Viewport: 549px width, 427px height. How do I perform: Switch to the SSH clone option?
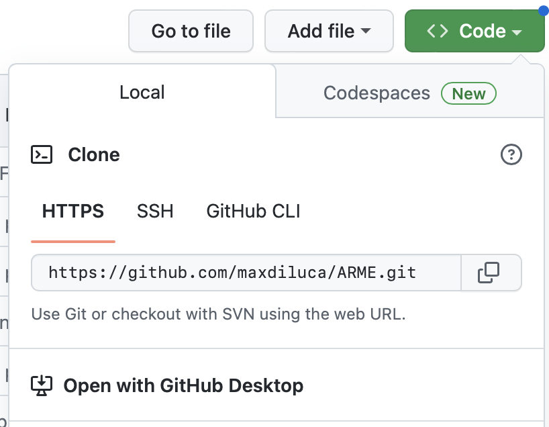(155, 212)
